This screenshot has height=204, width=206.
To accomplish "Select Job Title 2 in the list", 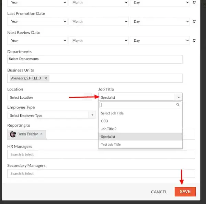I will click(109, 129).
